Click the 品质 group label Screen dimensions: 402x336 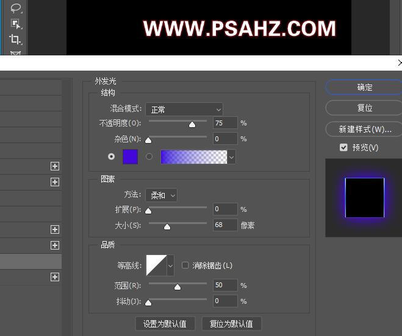click(x=108, y=245)
